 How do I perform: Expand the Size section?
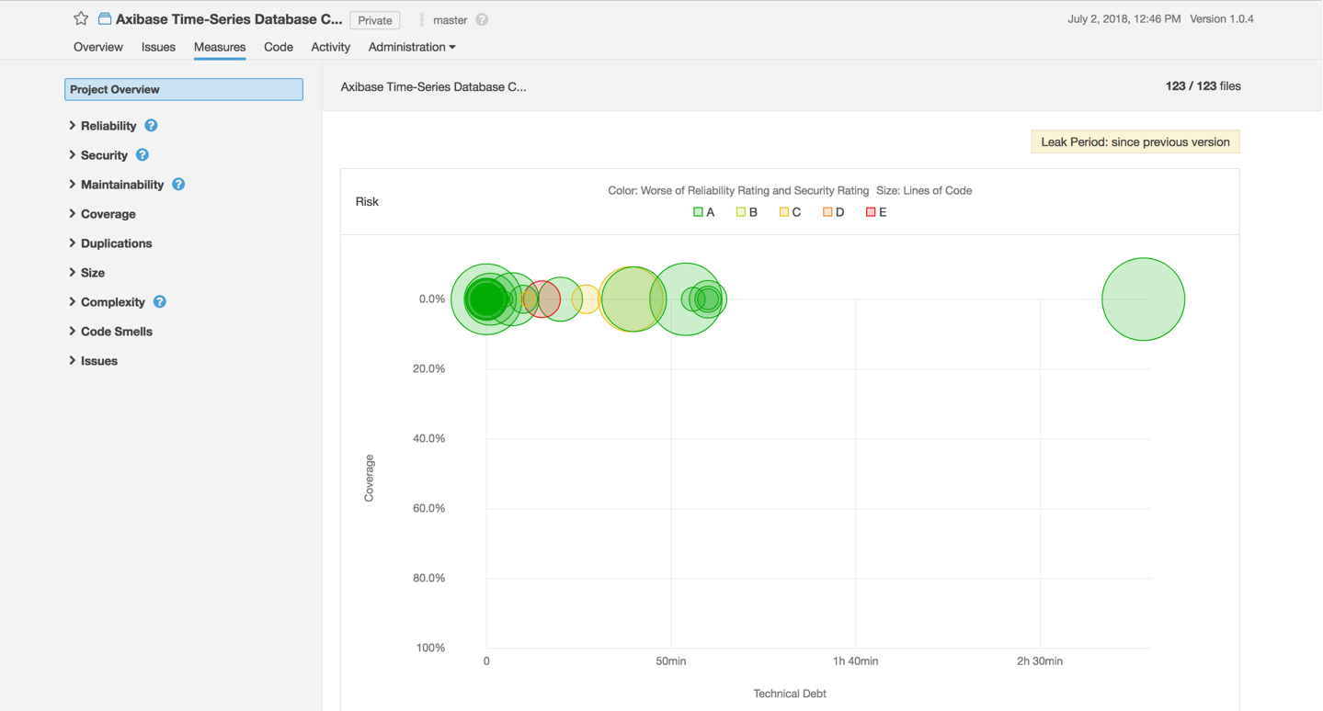pos(86,273)
